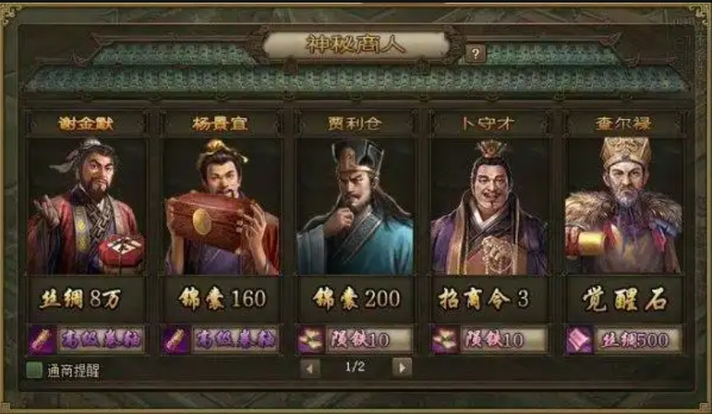Go to the previous merchant page
This screenshot has width=712, height=414.
pyautogui.click(x=310, y=368)
